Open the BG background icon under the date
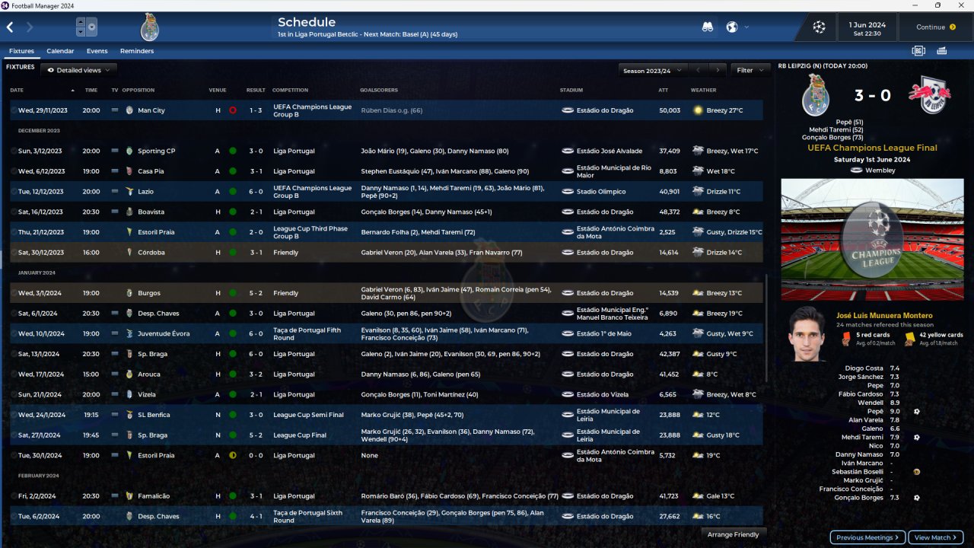Screen dimensions: 974x548 [x=918, y=51]
